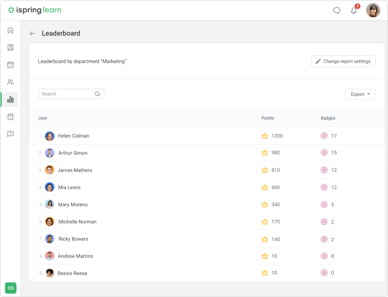Click Andrew Martins in the leaderboard
Image resolution: width=388 pixels, height=297 pixels.
75,256
